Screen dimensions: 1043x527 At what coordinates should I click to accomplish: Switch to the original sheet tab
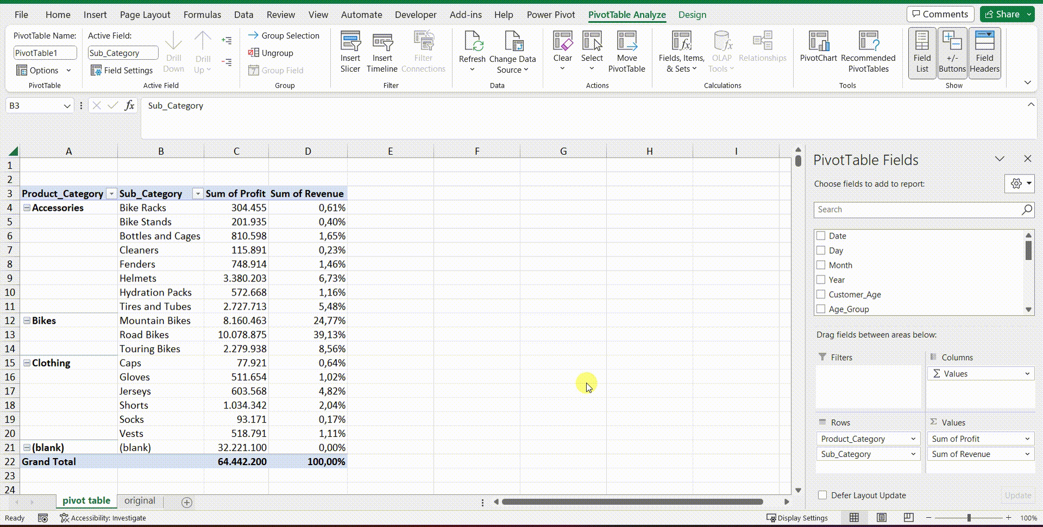140,501
